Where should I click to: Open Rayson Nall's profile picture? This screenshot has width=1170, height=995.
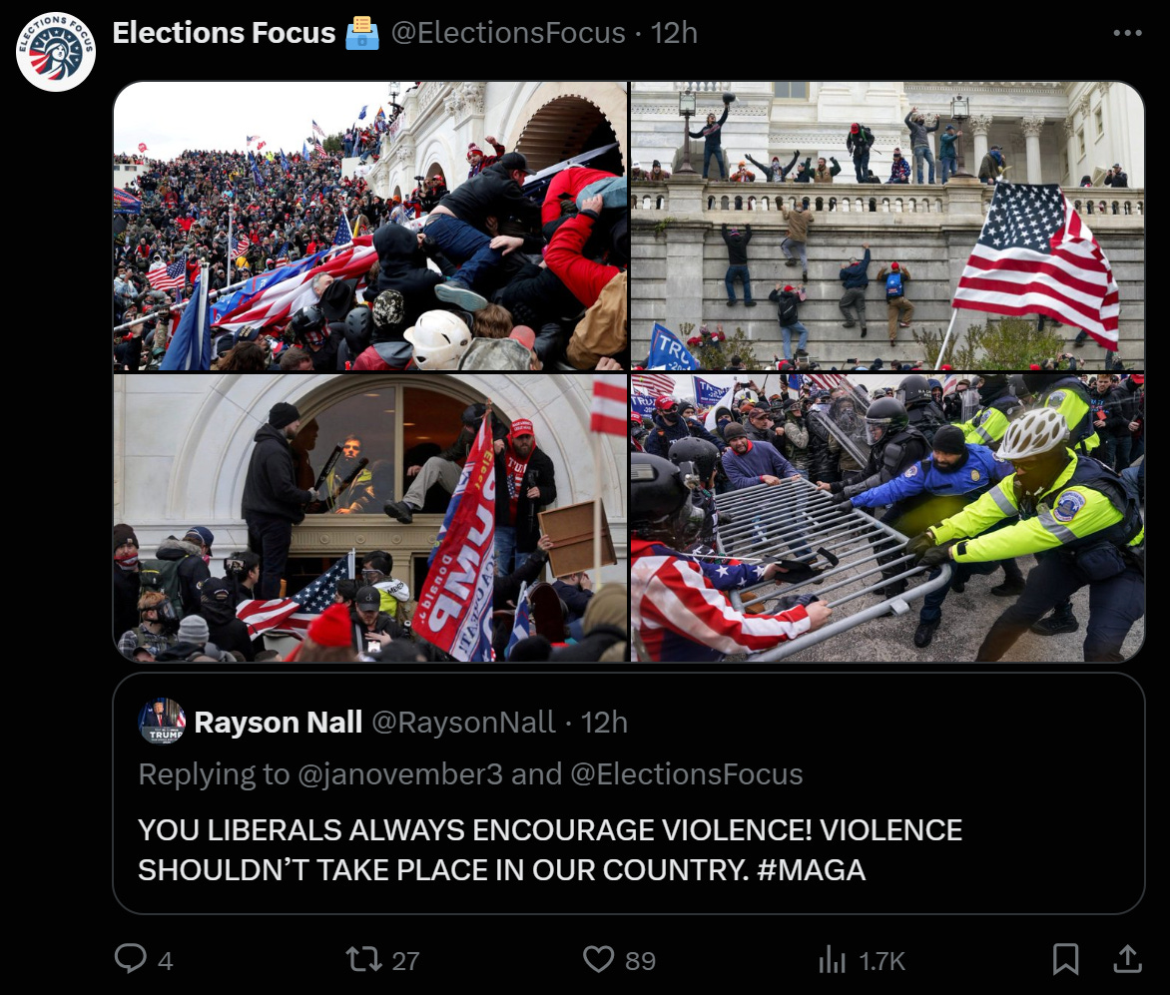coord(162,722)
